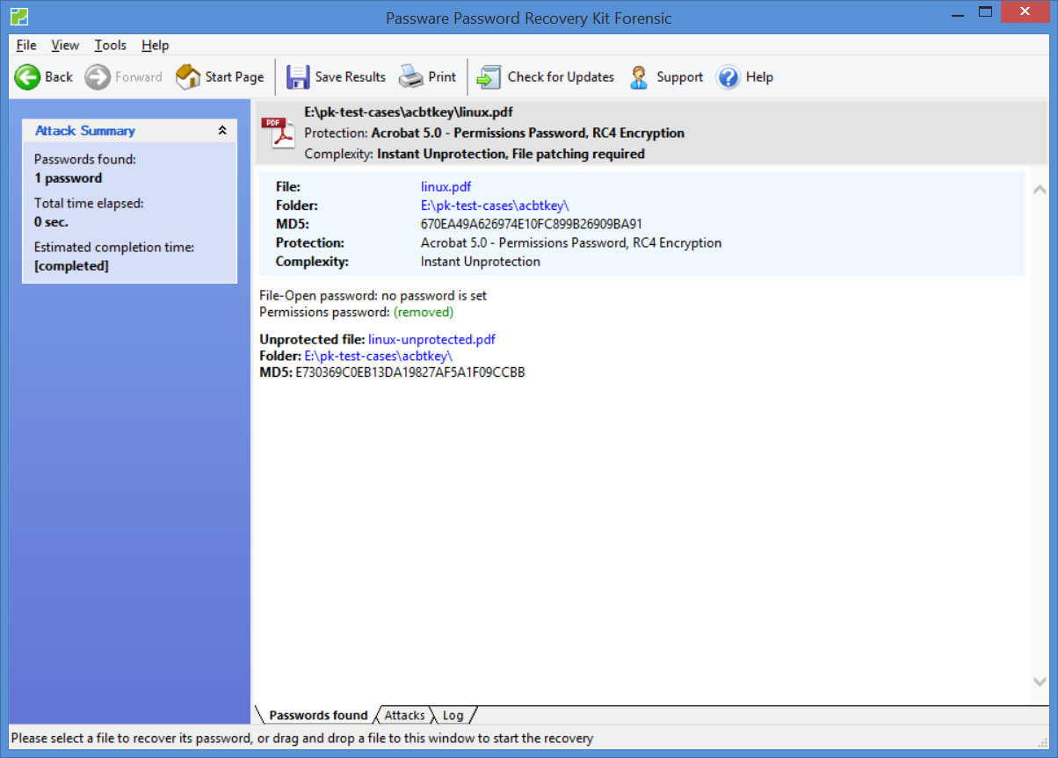
Task: Click the Save Results floppy disk icon
Action: point(299,77)
